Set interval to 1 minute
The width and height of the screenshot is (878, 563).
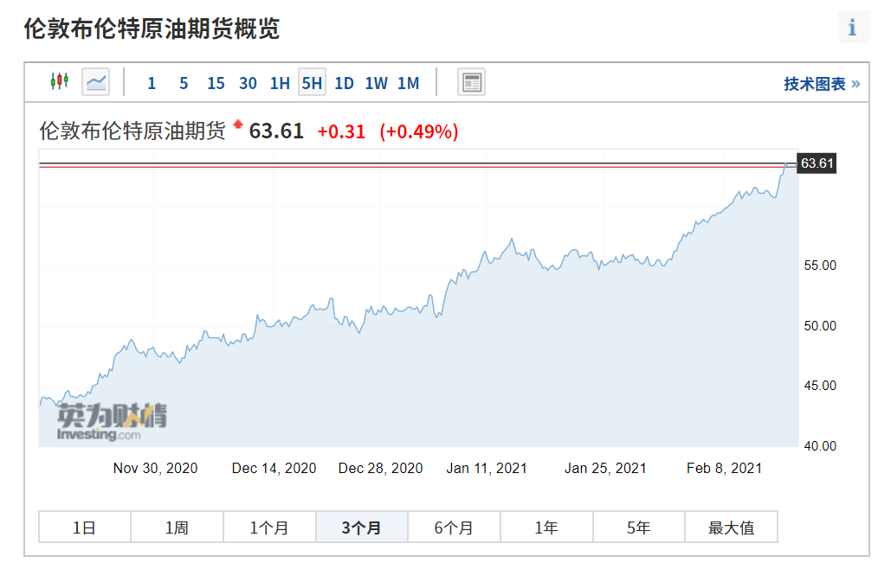pyautogui.click(x=152, y=83)
